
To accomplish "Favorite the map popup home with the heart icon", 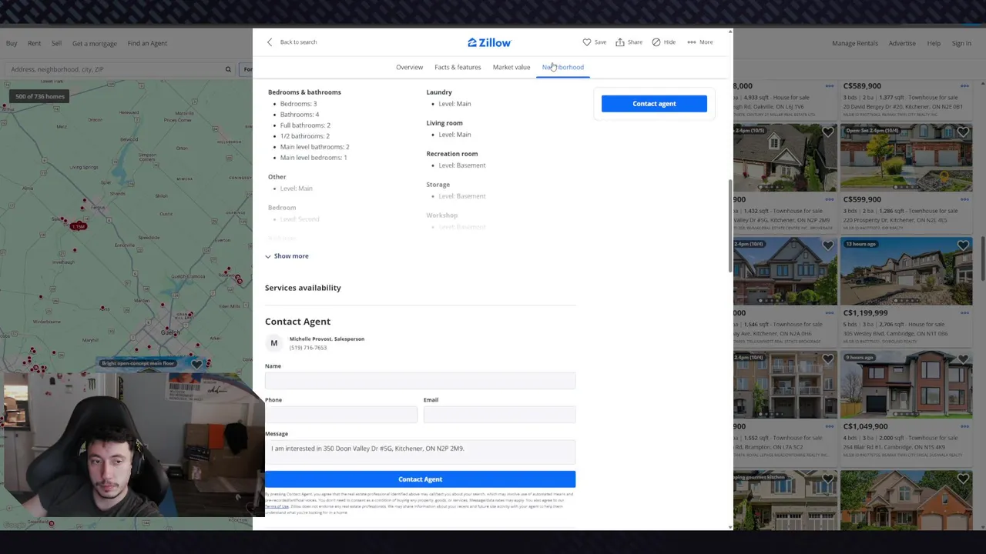I will click(x=196, y=365).
